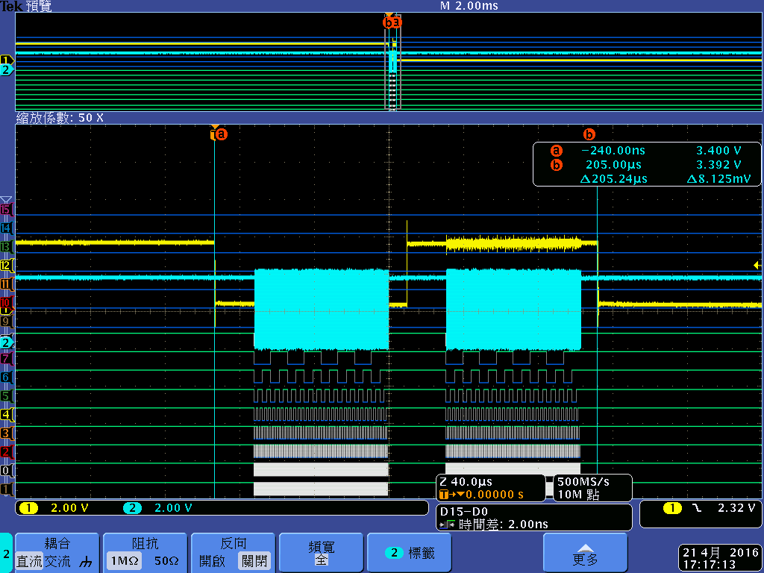The height and width of the screenshot is (573, 764).
Task: Select the blue D6 digital channel marker
Action: pyautogui.click(x=6, y=378)
